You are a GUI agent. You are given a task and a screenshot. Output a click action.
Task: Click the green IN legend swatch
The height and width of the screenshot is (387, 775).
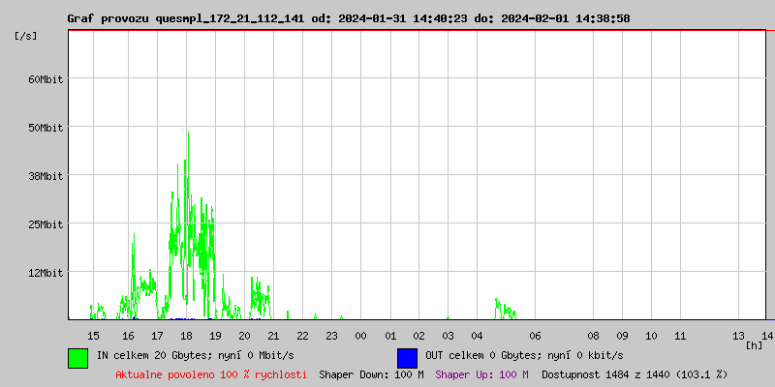pos(77,357)
